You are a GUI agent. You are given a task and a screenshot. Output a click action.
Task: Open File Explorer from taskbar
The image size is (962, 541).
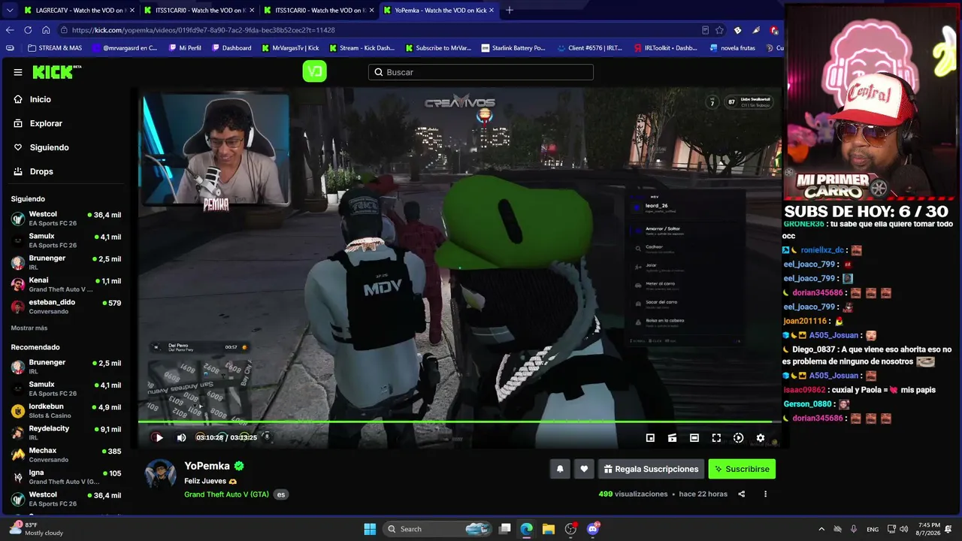coord(548,529)
